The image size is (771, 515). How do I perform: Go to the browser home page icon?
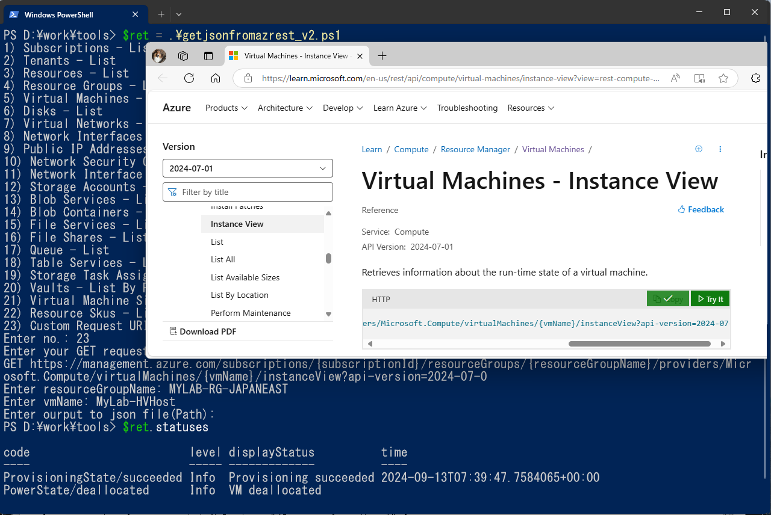click(216, 78)
